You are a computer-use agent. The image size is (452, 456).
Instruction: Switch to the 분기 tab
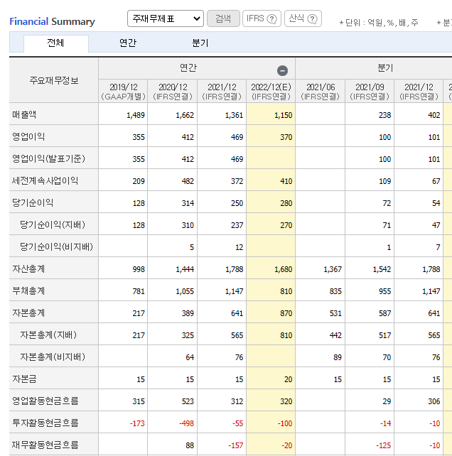pos(200,43)
